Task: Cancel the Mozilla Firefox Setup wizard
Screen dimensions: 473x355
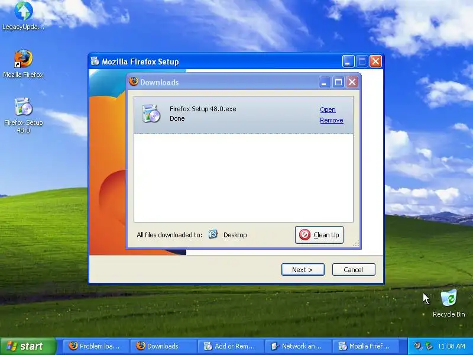Action: (x=354, y=270)
